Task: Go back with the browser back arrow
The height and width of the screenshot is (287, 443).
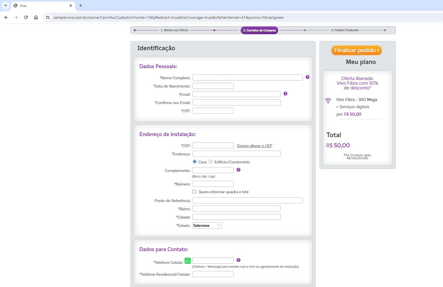Action: 6,17
